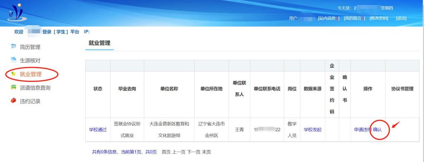
Task: Click the contact name 王青
Action: tap(239, 130)
